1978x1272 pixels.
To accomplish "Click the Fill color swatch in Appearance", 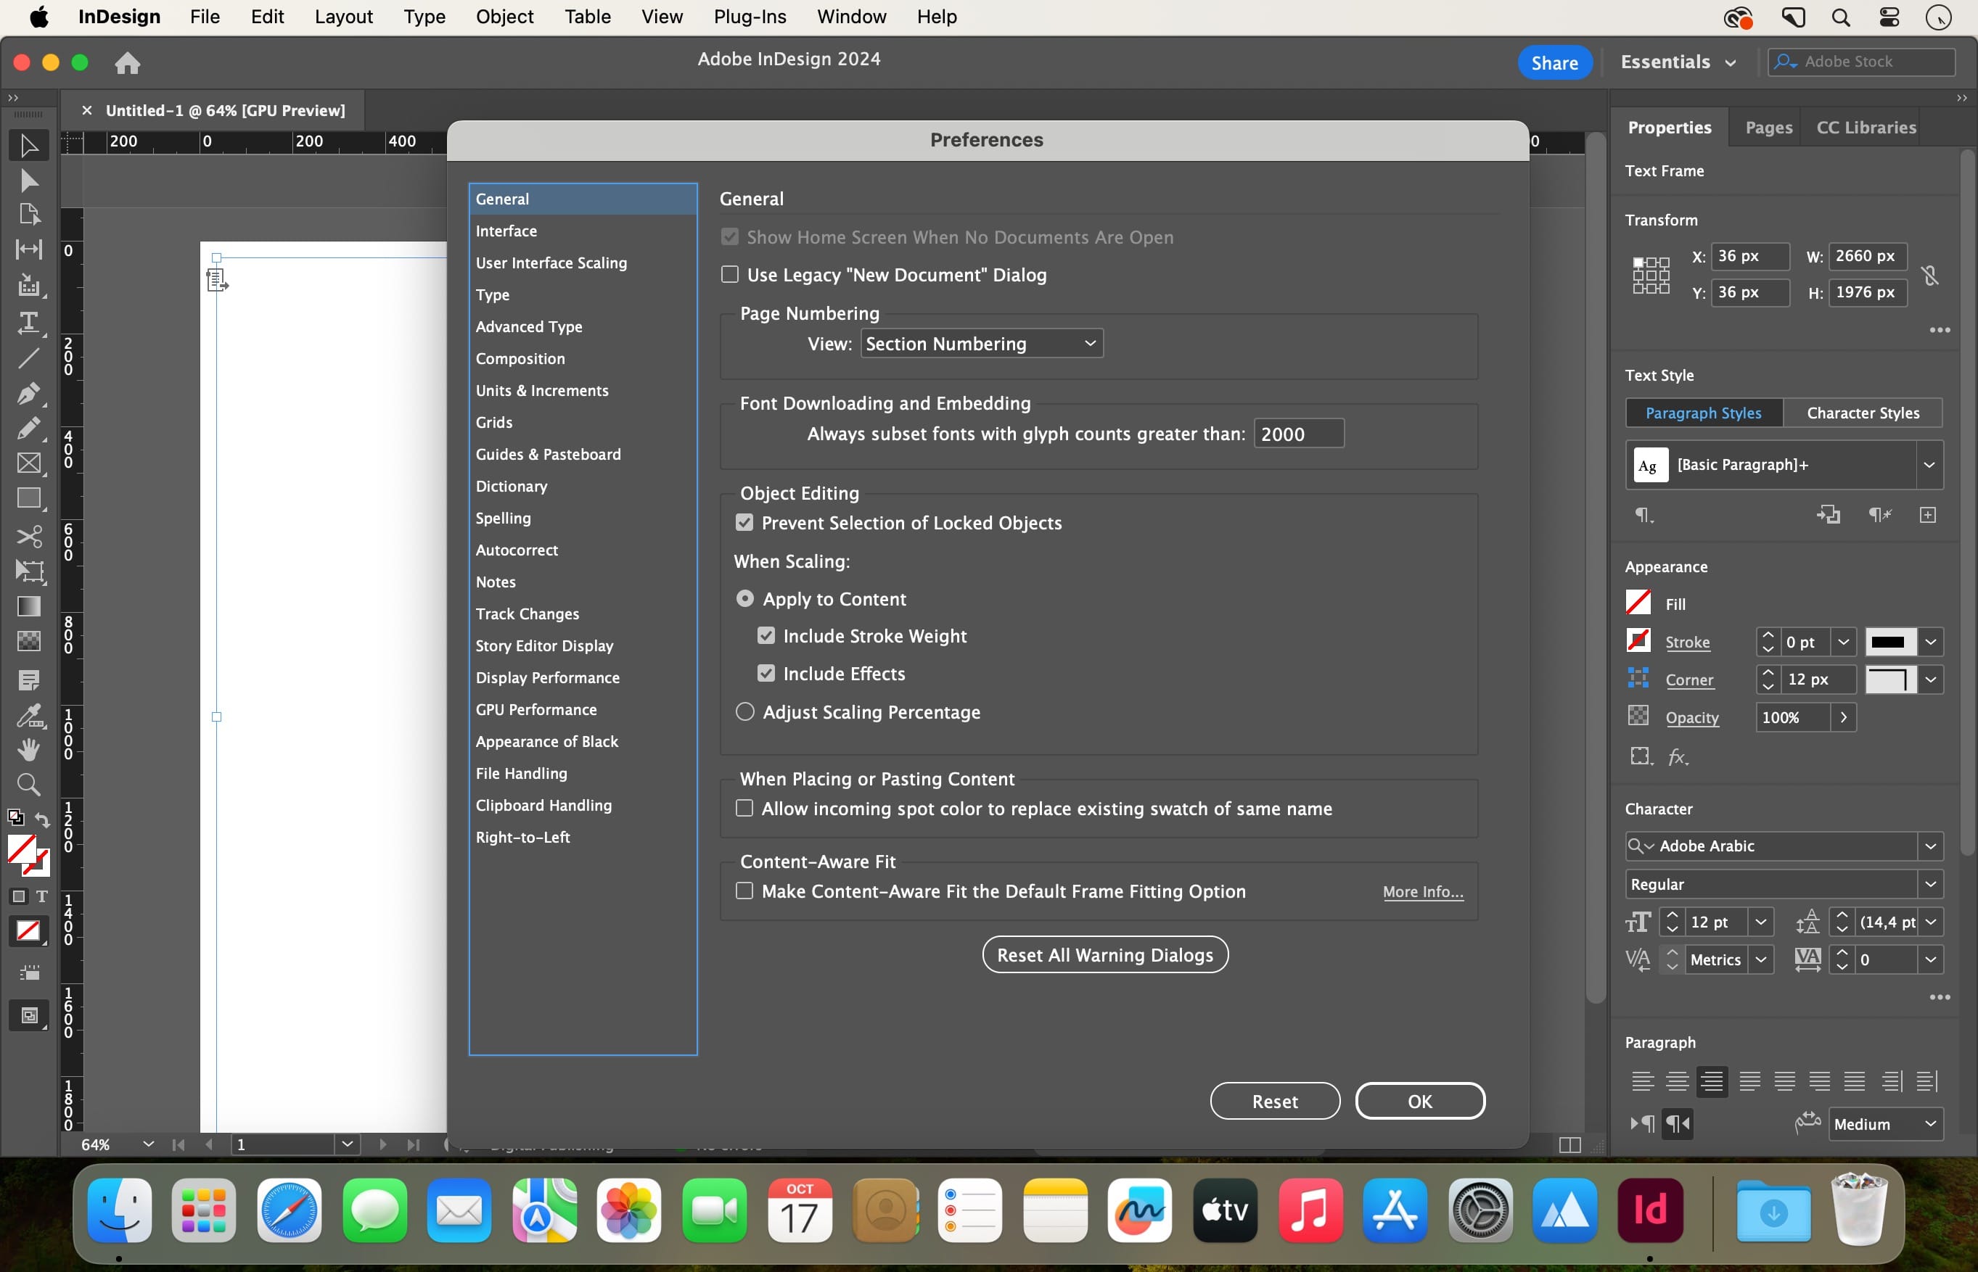I will pos(1638,602).
